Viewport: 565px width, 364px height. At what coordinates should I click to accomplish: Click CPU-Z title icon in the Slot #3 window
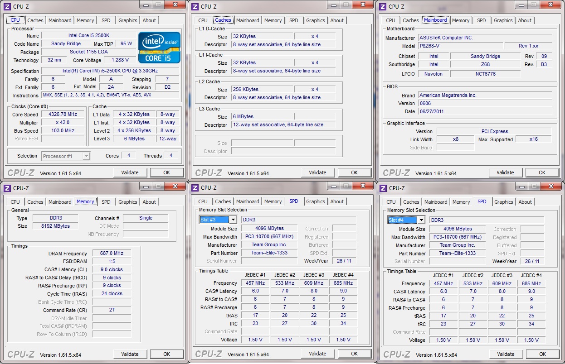195,187
